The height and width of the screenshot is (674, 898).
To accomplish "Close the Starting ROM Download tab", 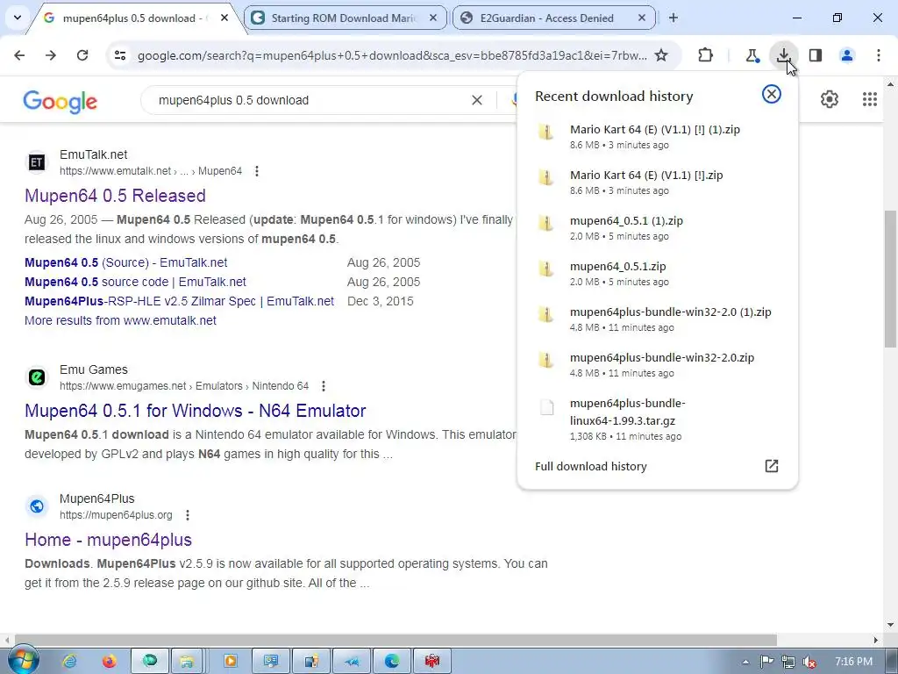I will (433, 18).
